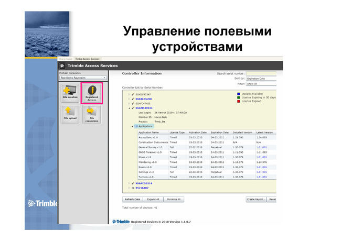Expand the SSADC47347 controller node
Image resolution: width=341 pixels, height=241 pixels.
point(129,94)
